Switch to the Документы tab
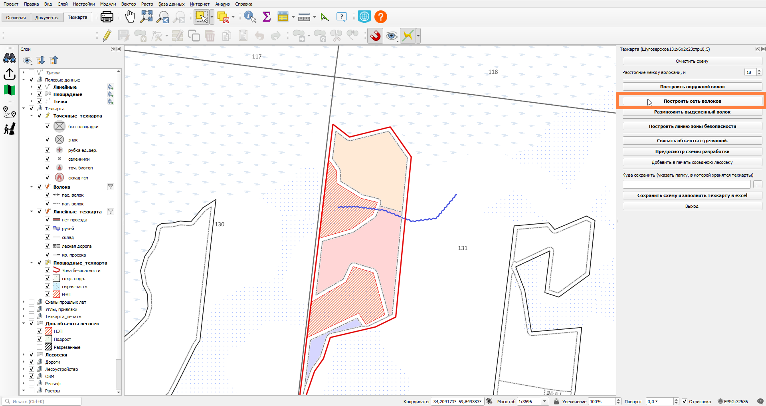The image size is (766, 406). tap(47, 17)
